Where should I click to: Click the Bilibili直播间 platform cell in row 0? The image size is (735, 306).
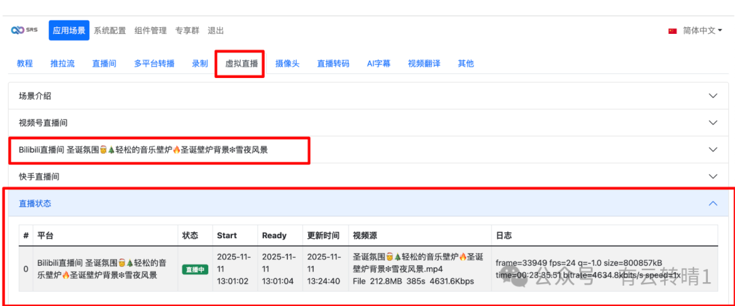pos(105,269)
